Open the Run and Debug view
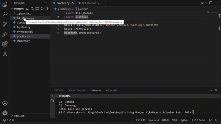The height and width of the screenshot is (124, 221). tap(5, 34)
